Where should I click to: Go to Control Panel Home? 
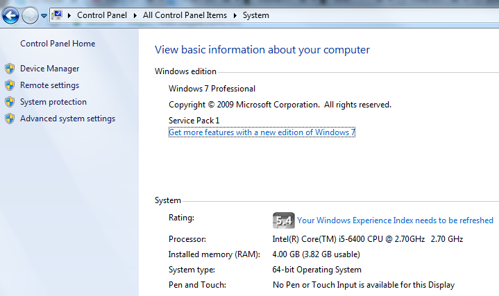pos(58,44)
